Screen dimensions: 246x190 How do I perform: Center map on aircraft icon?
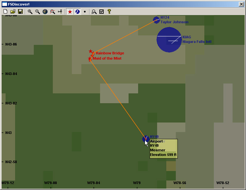[60, 11]
